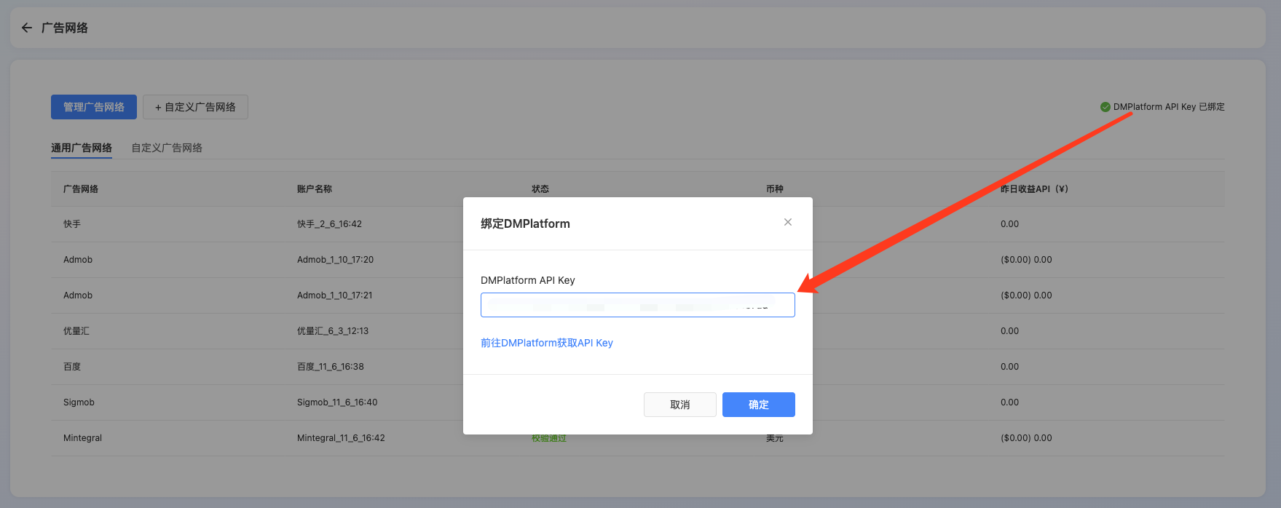Select account name Admob_1_10_17:20

click(335, 260)
